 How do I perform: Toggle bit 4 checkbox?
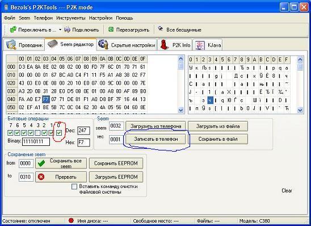(x=31, y=132)
